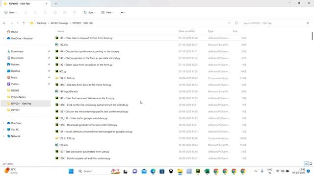Click the Rename icon in toolbar

[x=55, y=12]
